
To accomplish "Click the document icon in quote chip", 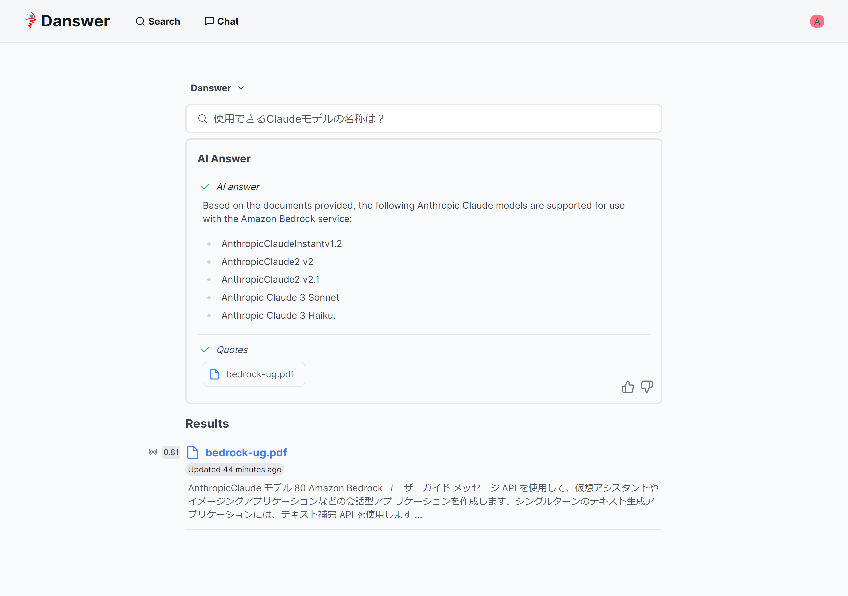I will coord(215,374).
